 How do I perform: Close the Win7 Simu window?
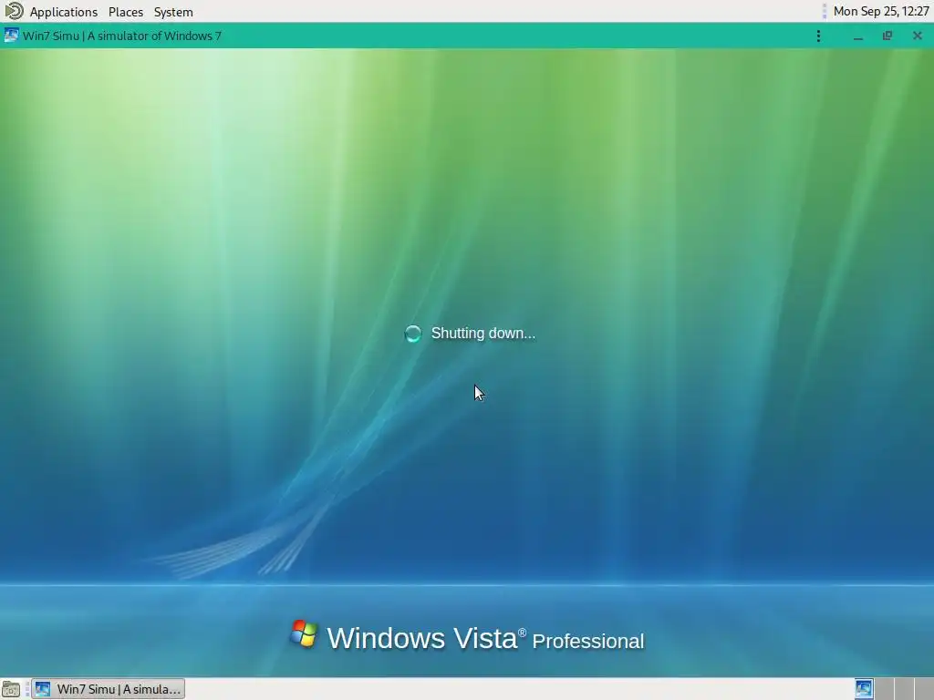pos(918,36)
